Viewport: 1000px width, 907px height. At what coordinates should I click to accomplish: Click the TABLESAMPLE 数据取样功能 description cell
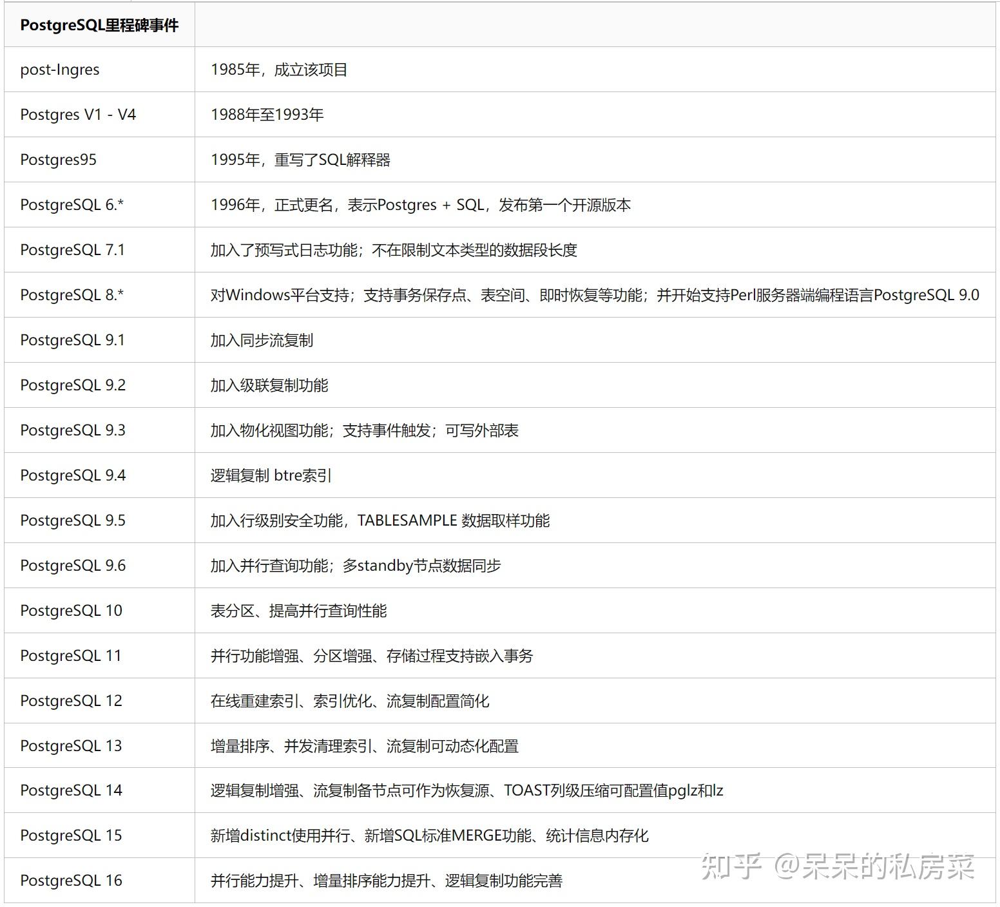381,520
